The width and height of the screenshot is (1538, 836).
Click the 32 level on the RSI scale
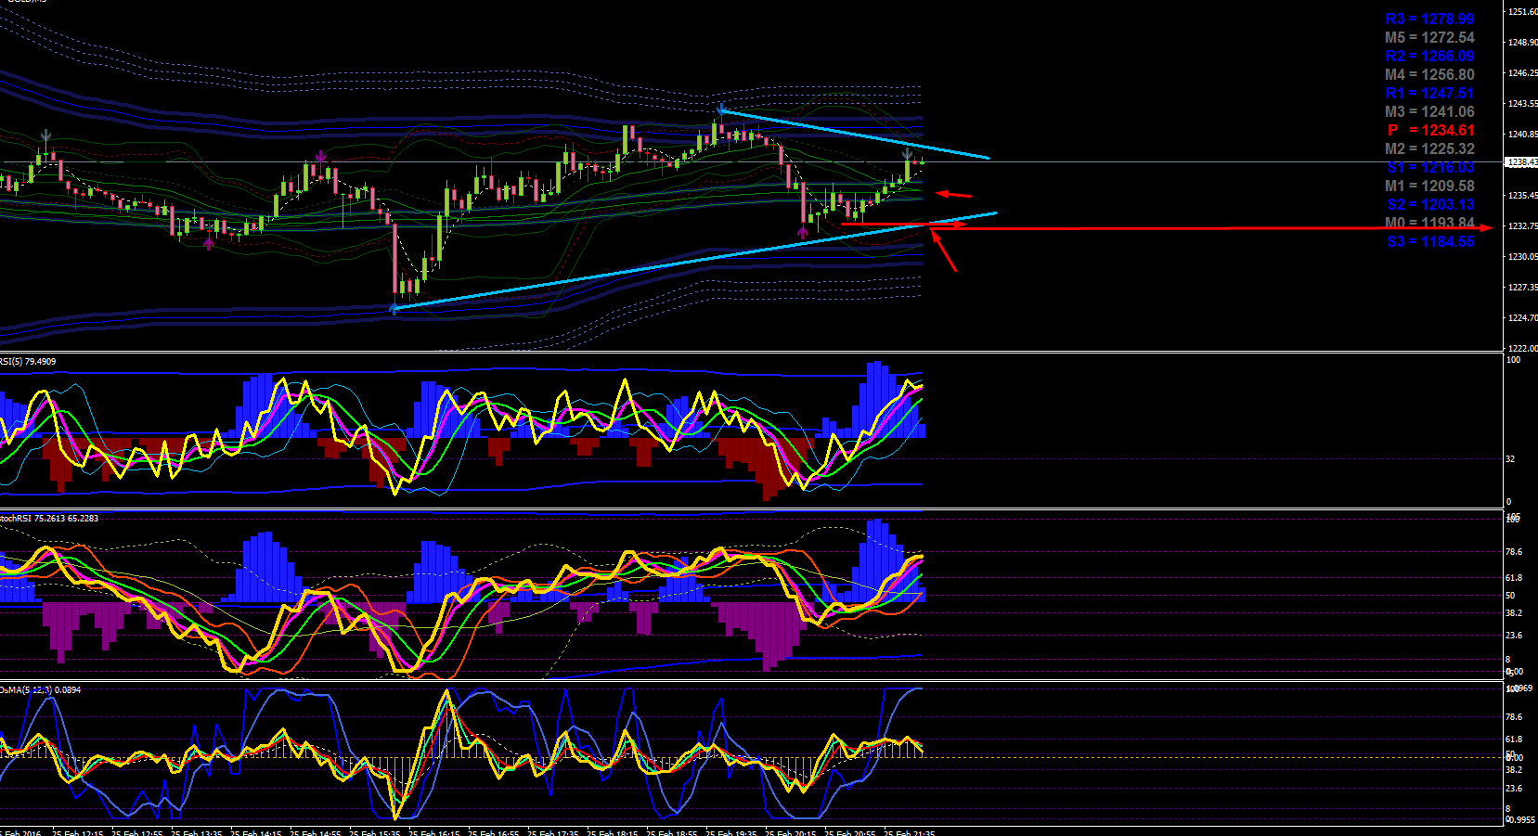tap(1510, 459)
